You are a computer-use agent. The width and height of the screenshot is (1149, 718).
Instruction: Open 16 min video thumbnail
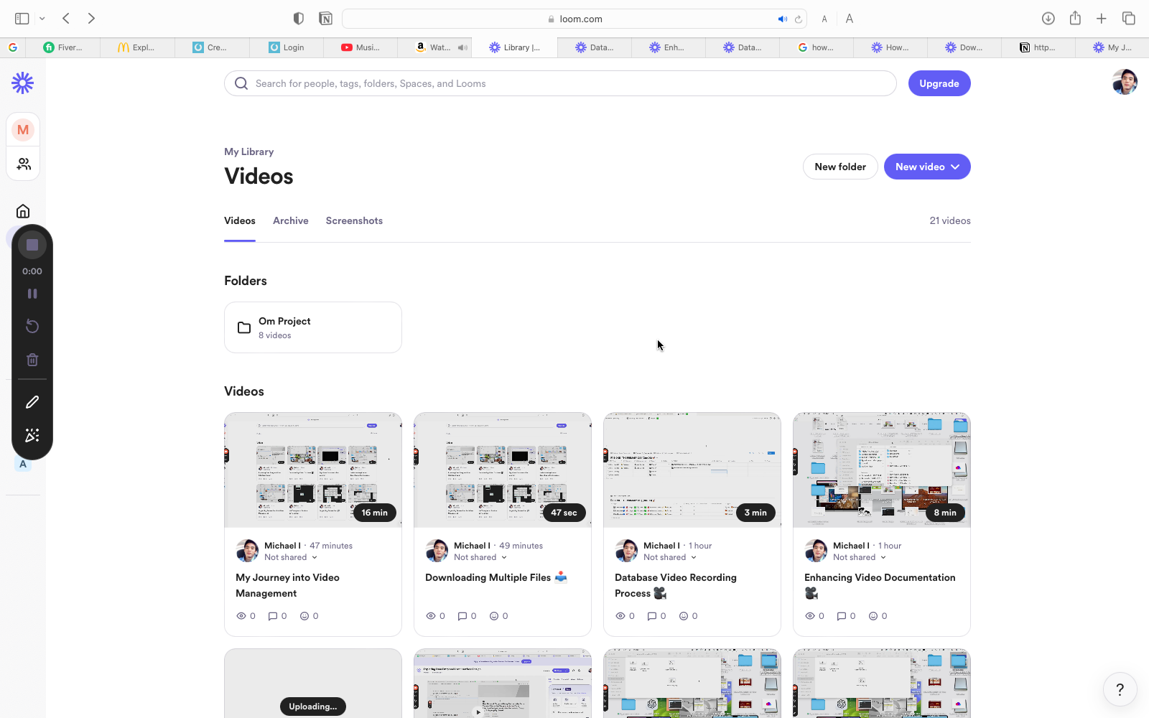313,470
